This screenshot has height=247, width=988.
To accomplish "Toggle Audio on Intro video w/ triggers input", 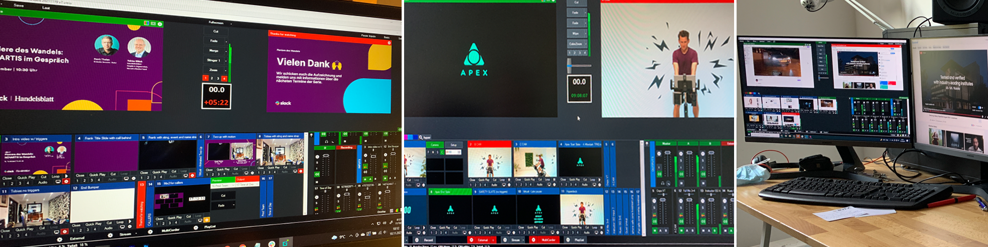I will click(42, 182).
